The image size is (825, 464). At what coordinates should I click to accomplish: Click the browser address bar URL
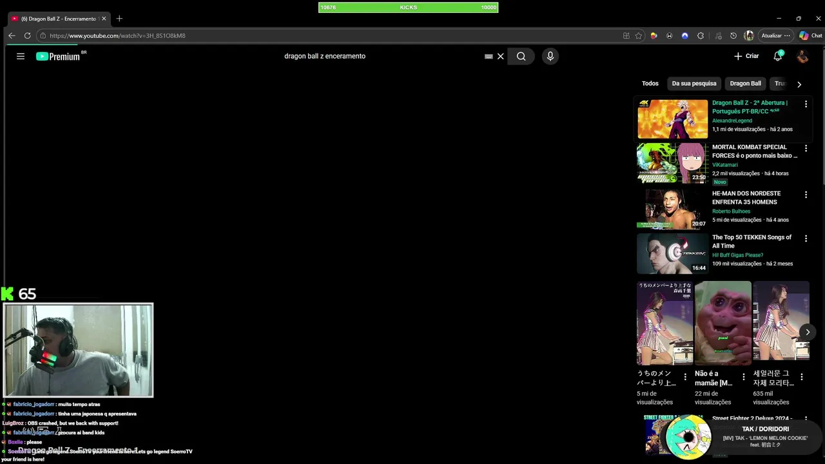click(117, 35)
